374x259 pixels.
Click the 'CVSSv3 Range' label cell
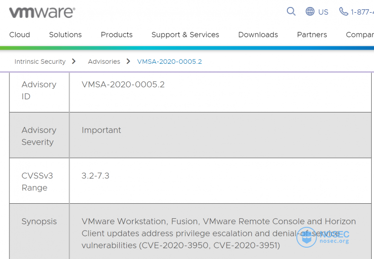39,181
